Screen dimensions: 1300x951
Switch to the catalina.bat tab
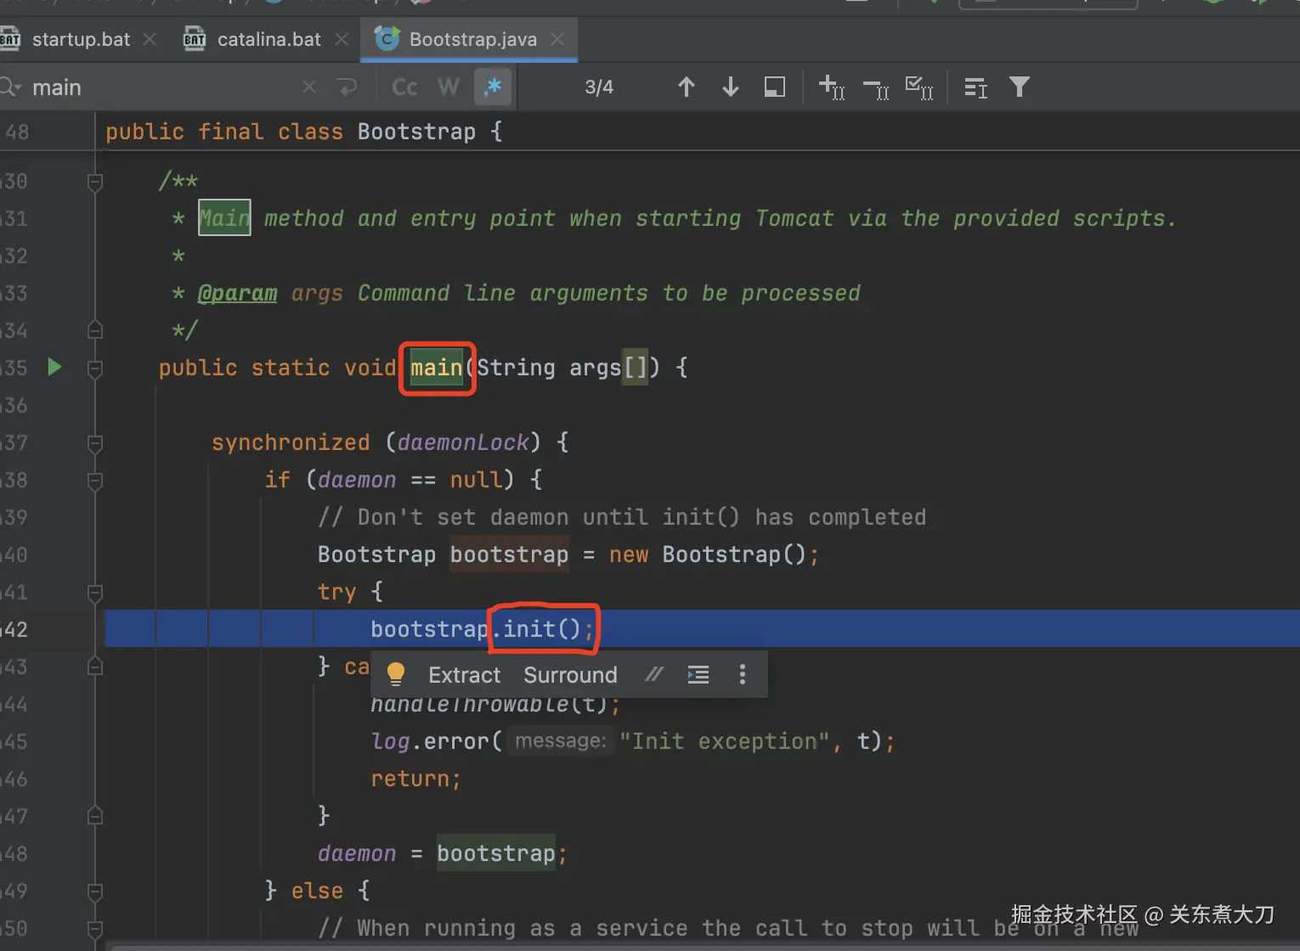tap(268, 39)
